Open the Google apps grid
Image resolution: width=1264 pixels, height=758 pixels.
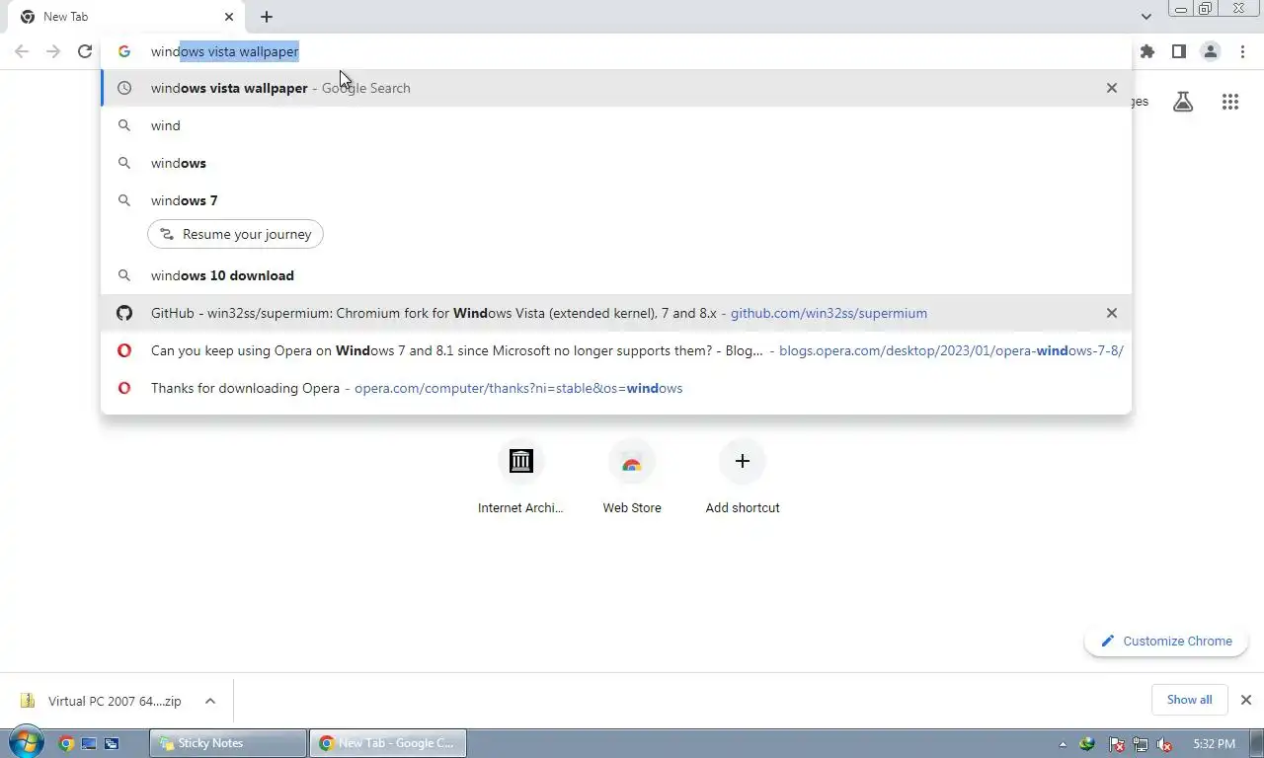pos(1229,102)
